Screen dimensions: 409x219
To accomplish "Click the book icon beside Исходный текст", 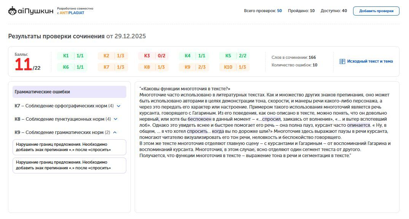I will click(342, 61).
